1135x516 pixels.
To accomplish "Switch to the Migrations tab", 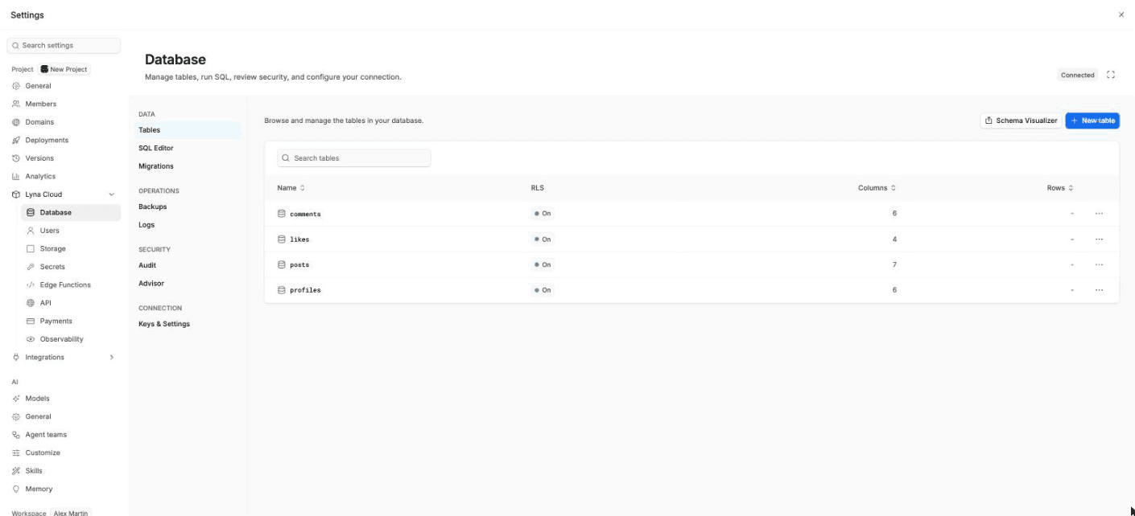I will (x=155, y=166).
